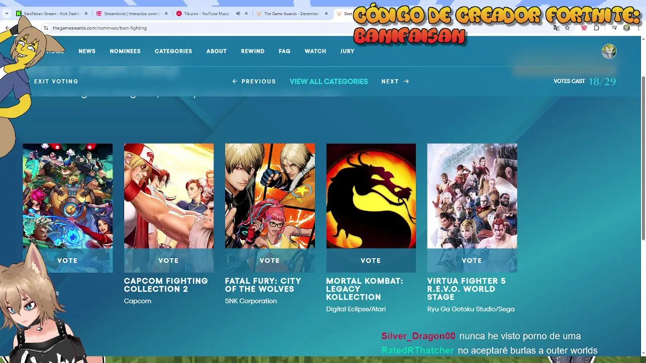Open site information icon beside the URL
The width and height of the screenshot is (646, 363).
click(46, 28)
